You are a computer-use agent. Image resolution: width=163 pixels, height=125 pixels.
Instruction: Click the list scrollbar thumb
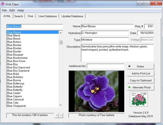tap(61, 42)
